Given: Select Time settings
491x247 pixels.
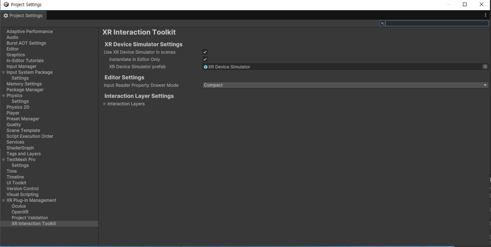Looking at the screenshot, I should (x=12, y=171).
